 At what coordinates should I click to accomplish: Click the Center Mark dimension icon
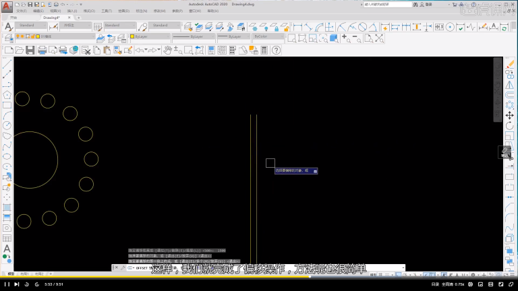click(x=450, y=27)
